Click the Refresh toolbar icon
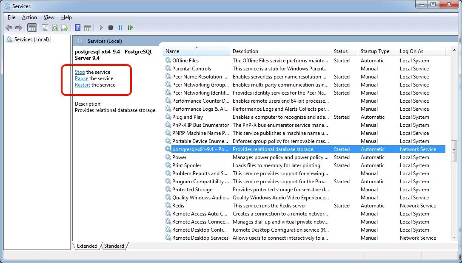This screenshot has width=462, height=263. tap(55, 28)
